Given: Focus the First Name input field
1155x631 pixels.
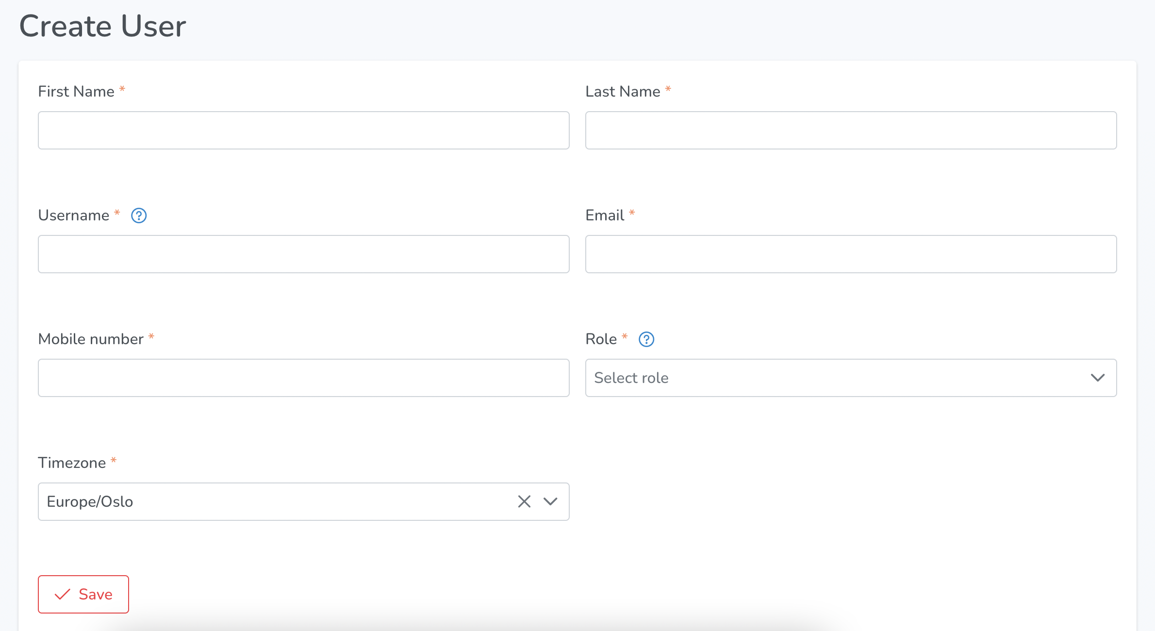Looking at the screenshot, I should (303, 130).
